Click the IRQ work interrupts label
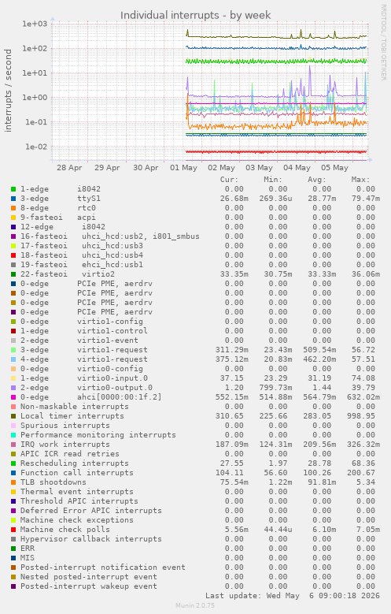Image resolution: width=391 pixels, height=614 pixels. click(65, 445)
